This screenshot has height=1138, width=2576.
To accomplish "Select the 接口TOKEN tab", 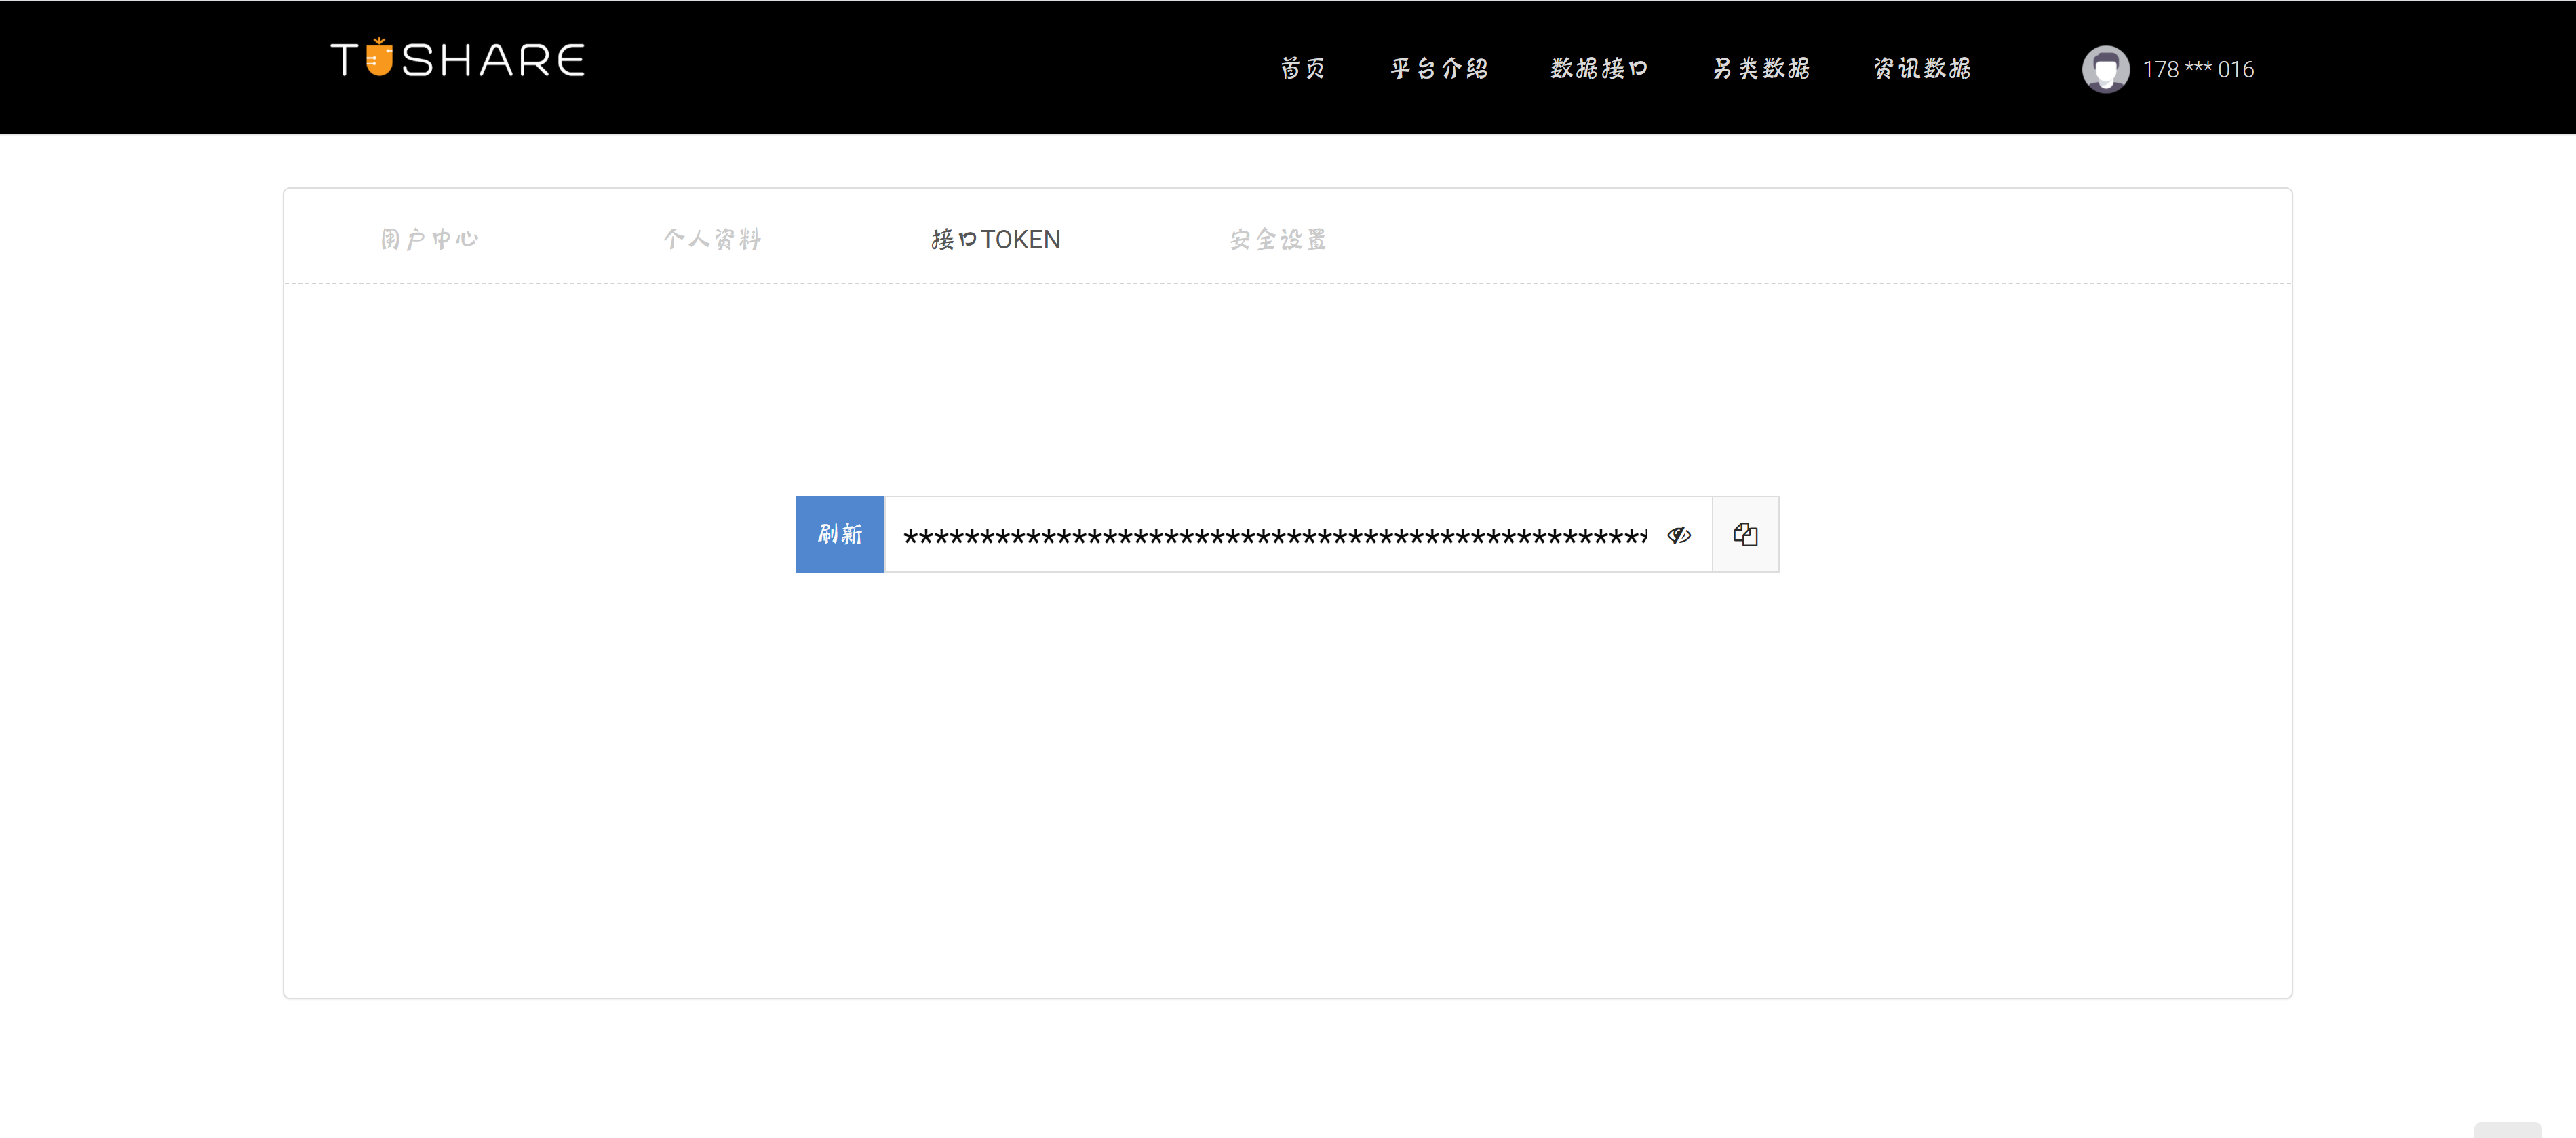I will point(995,240).
